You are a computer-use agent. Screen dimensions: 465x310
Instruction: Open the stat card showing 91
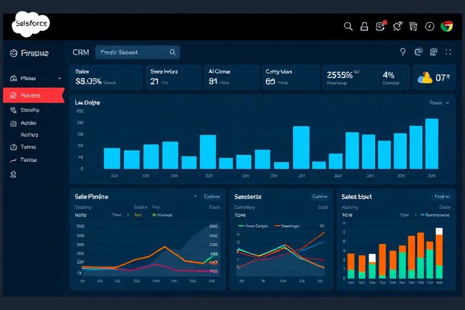pos(231,77)
